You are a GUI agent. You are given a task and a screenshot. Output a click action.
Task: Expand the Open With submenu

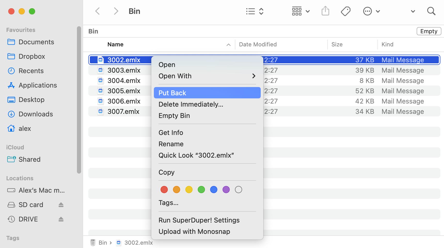[x=207, y=76]
